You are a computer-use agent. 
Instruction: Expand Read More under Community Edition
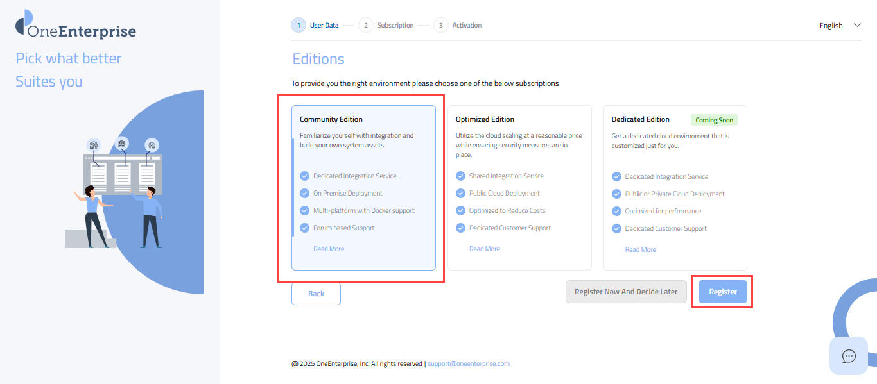[329, 249]
